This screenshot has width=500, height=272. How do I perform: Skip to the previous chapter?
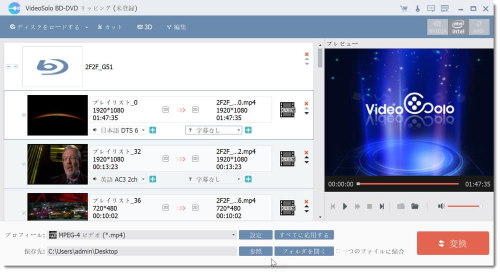pyautogui.click(x=332, y=206)
